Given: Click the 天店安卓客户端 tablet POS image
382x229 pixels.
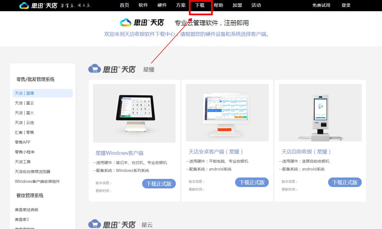Looking at the screenshot, I should 227,113.
